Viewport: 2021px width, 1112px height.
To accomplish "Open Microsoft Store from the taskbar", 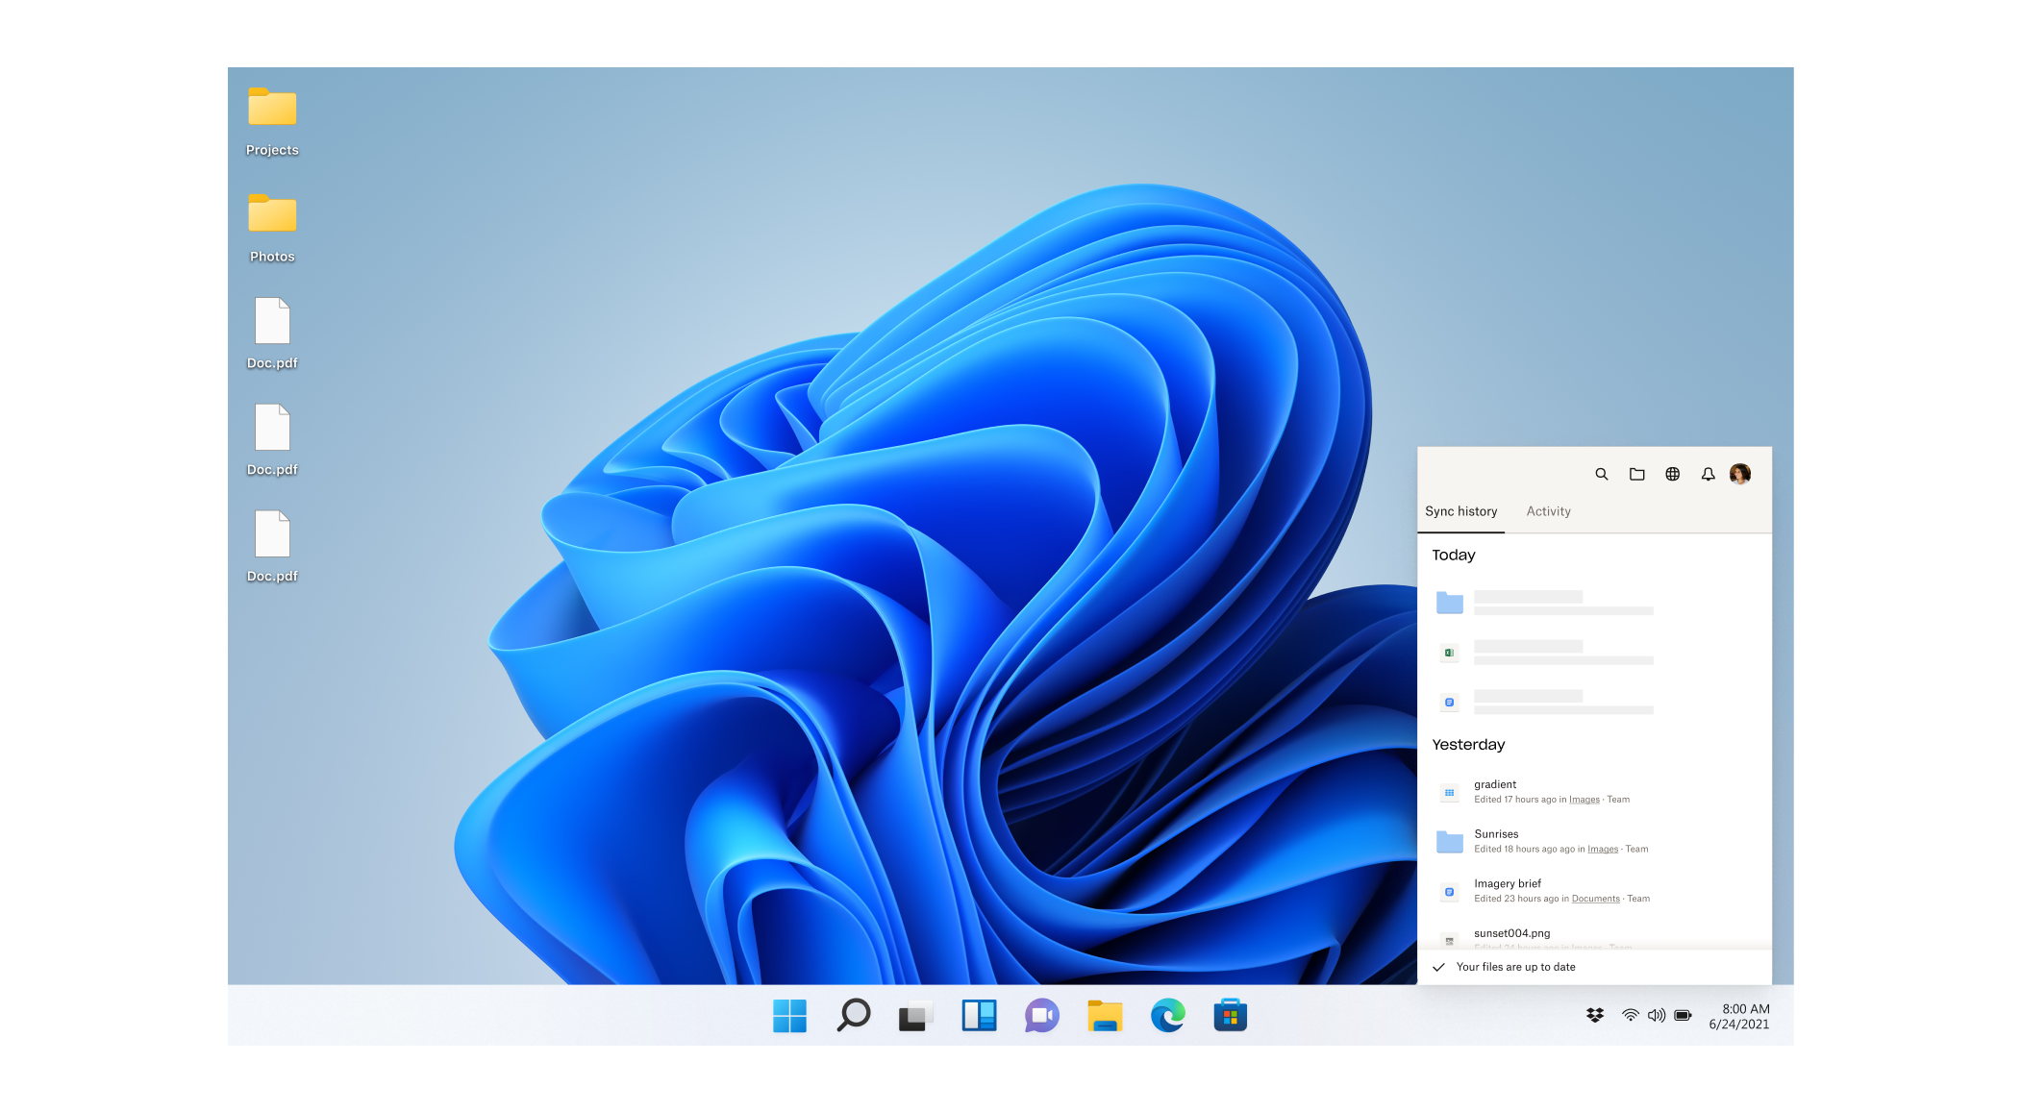I will [1230, 1014].
